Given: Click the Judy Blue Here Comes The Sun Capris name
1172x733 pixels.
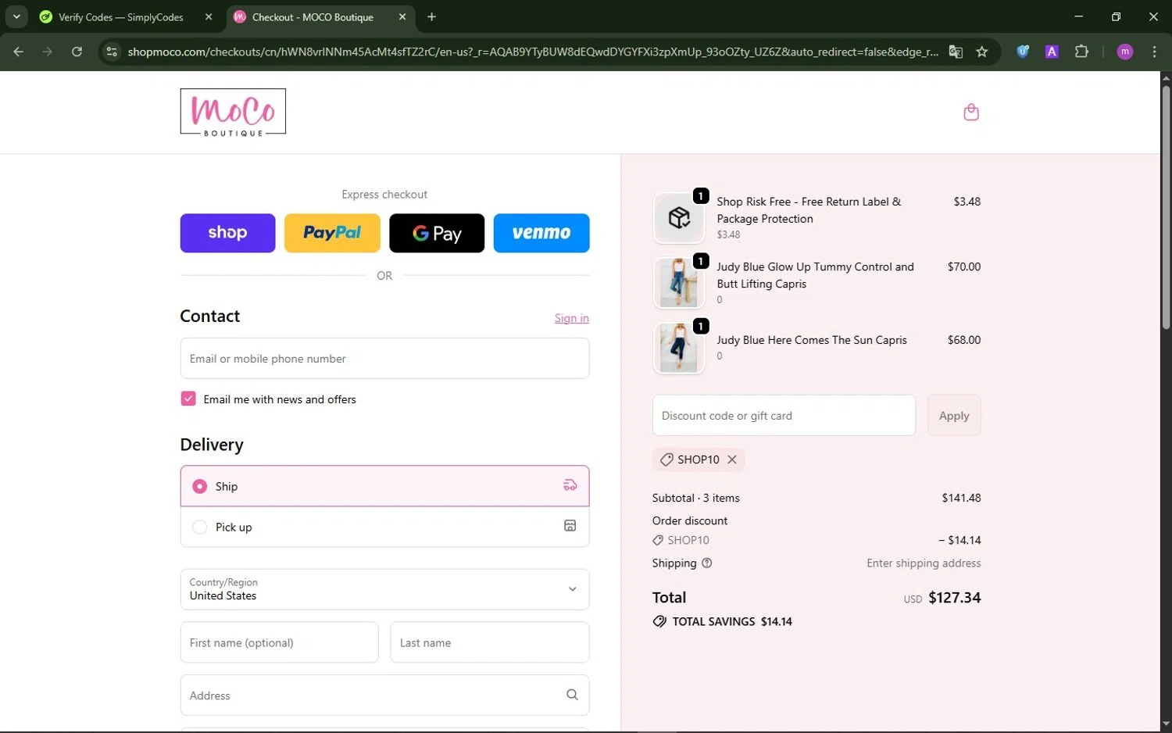Looking at the screenshot, I should 812,340.
